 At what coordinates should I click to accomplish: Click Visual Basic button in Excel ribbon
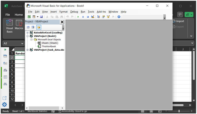[10, 26]
